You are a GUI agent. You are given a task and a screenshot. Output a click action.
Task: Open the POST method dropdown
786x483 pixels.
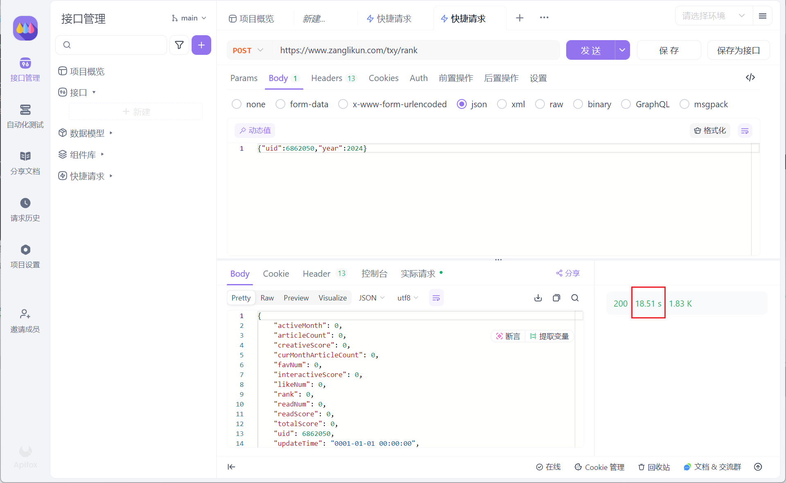pos(248,50)
